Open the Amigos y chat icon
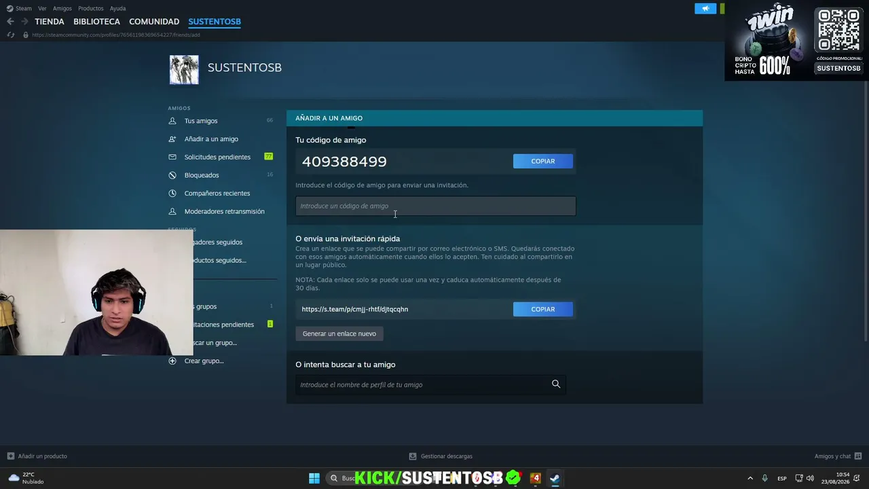This screenshot has width=869, height=489. coord(858,456)
